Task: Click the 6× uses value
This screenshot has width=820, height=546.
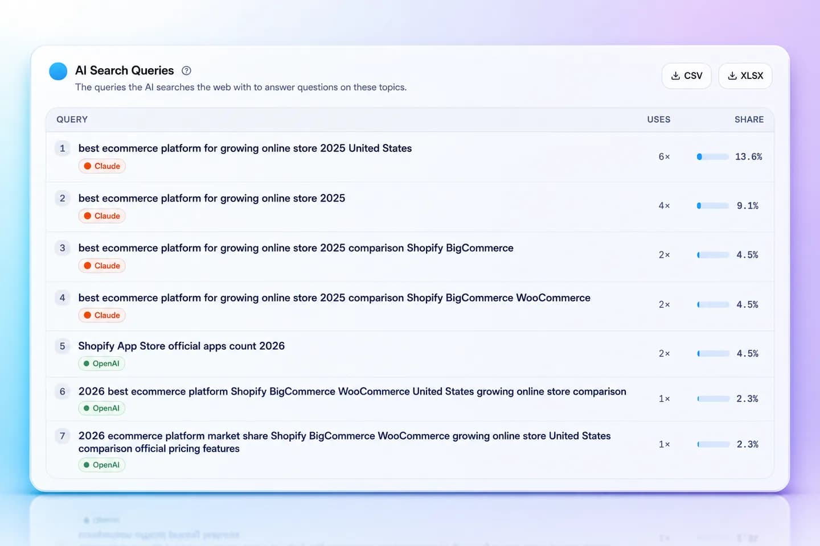Action: pyautogui.click(x=664, y=157)
